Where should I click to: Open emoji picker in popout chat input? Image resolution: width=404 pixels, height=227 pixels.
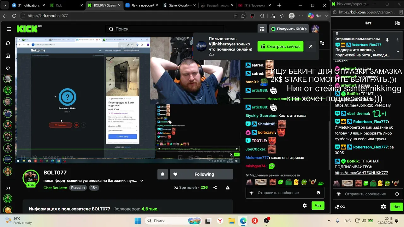pos(398,194)
